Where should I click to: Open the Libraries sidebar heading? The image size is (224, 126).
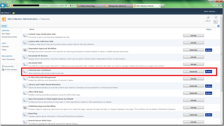(5, 31)
